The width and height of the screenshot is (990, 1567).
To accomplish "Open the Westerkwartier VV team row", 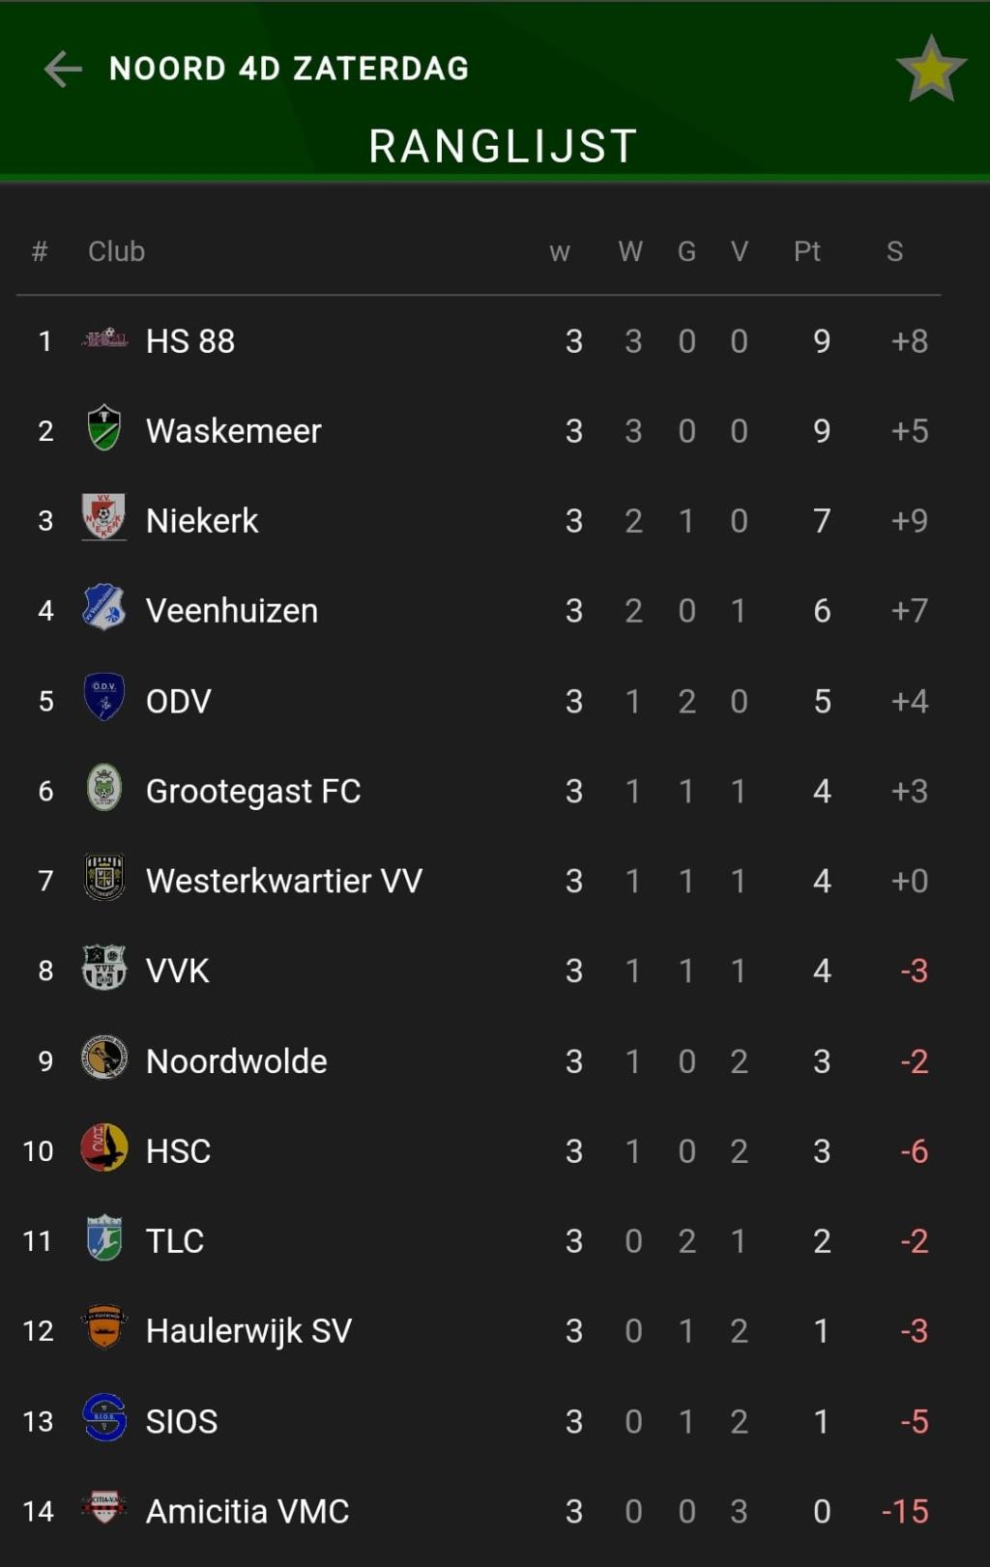I will point(479,881).
